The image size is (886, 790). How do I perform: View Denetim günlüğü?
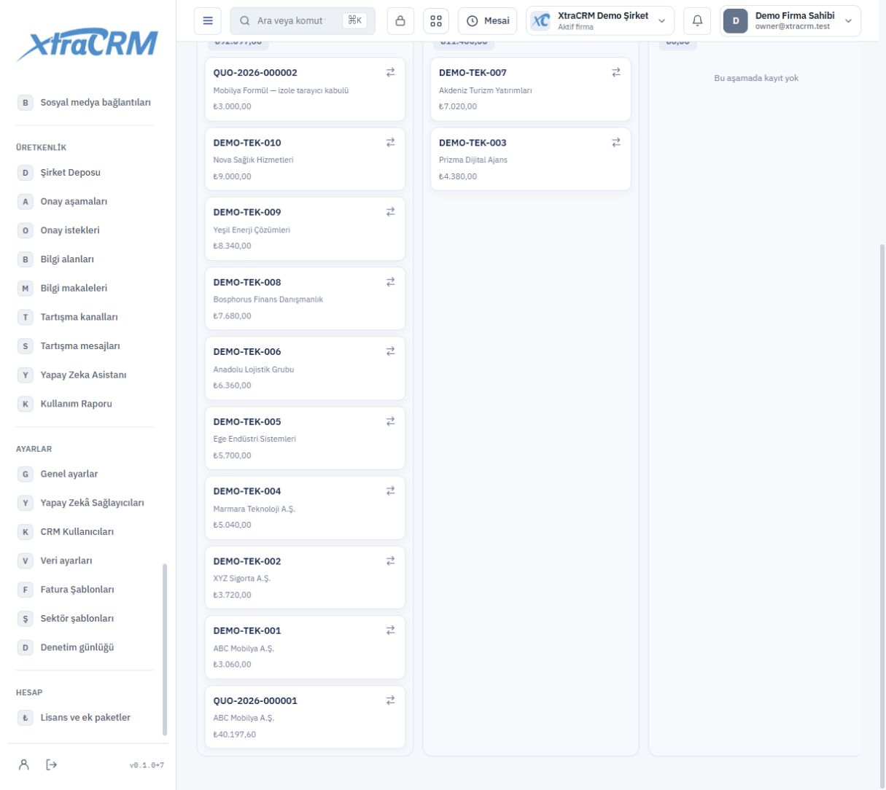85,647
